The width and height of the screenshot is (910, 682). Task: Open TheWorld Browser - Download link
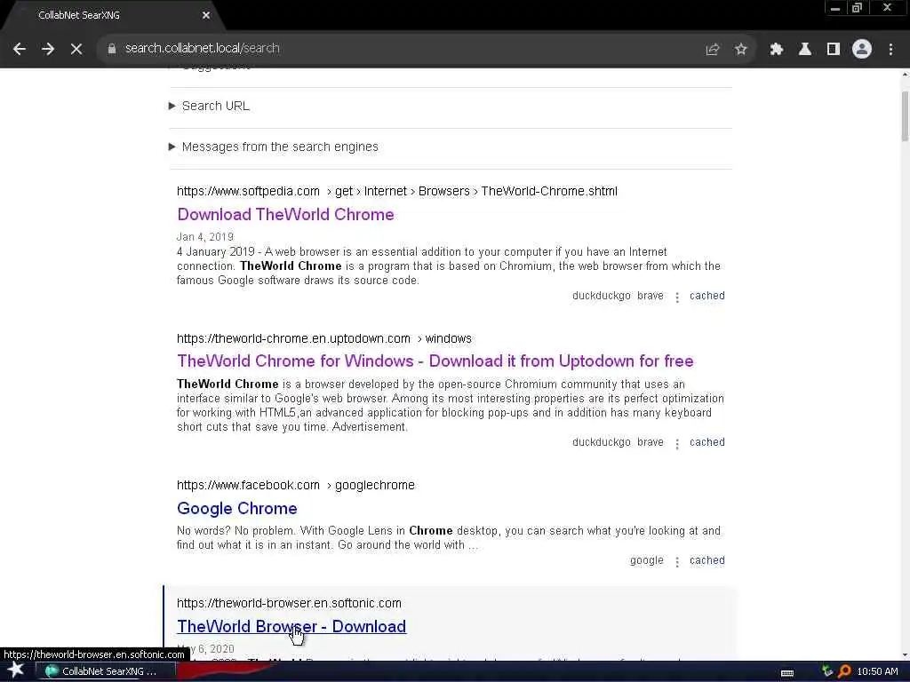pyautogui.click(x=291, y=626)
